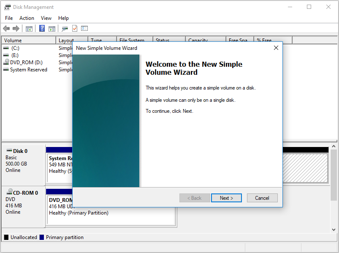Sort by the Type column header
The width and height of the screenshot is (339, 253).
[102, 40]
